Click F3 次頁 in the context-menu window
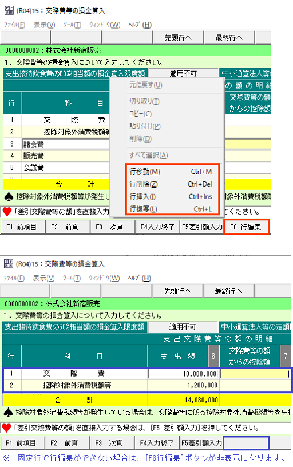This screenshot has height=467, width=293. pyautogui.click(x=113, y=227)
